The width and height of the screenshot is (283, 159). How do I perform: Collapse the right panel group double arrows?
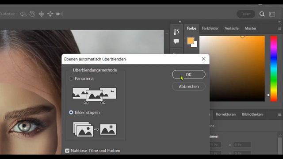click(279, 22)
